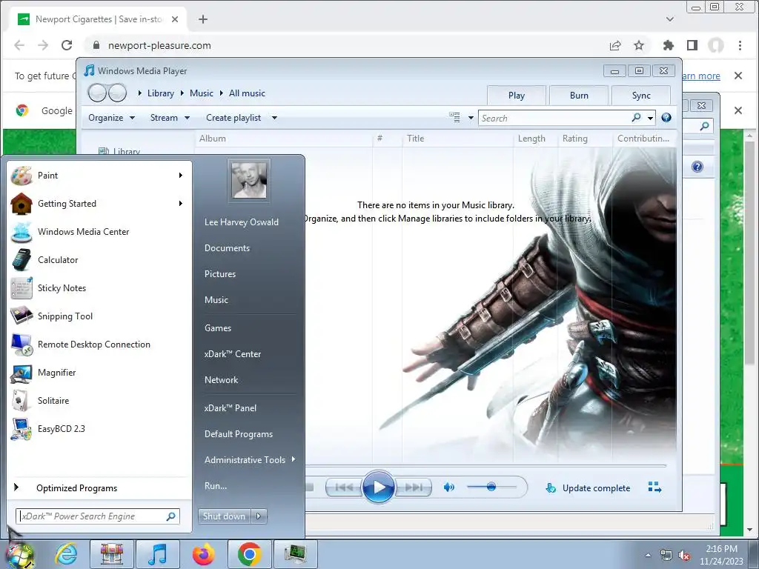This screenshot has height=569, width=759.
Task: Click the Update complete status icon
Action: tap(551, 488)
